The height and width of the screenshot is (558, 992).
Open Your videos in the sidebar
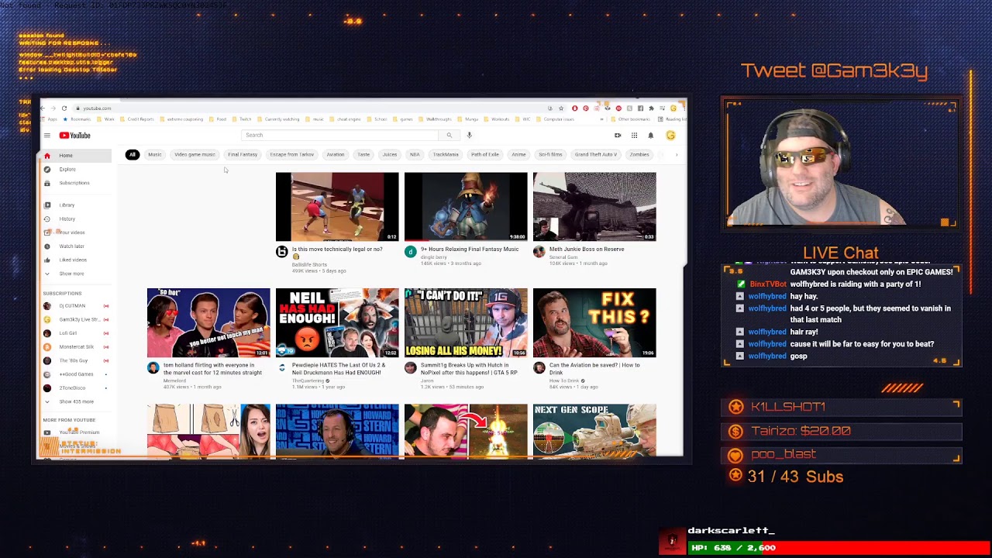point(77,232)
